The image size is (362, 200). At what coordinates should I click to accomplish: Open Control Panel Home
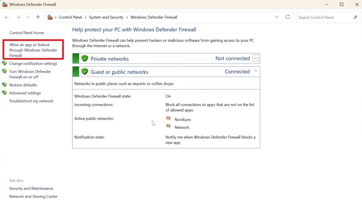(26, 33)
